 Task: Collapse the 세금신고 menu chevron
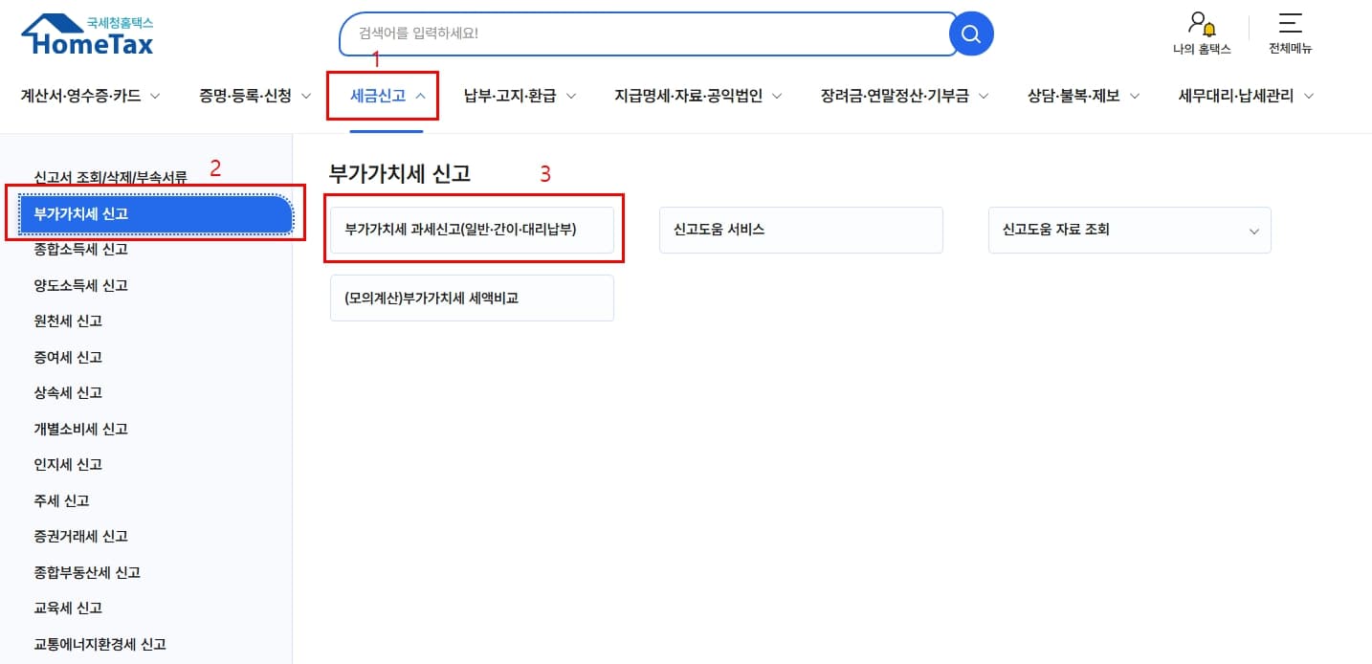tap(418, 95)
